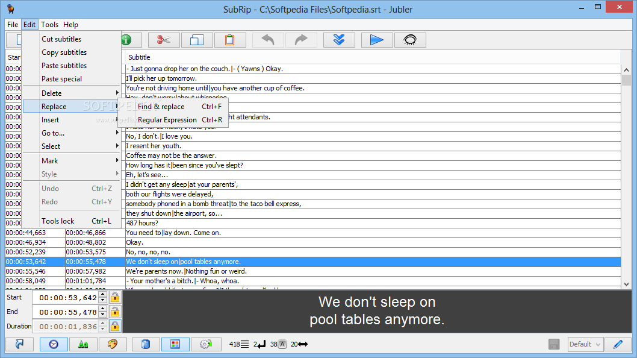Click the 418 lines counter icon

coord(244,344)
